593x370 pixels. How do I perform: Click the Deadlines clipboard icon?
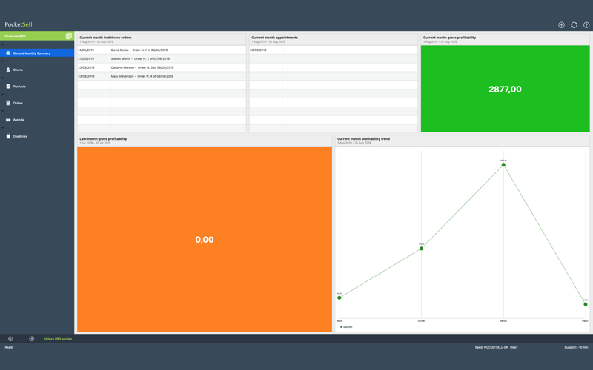(x=8, y=136)
